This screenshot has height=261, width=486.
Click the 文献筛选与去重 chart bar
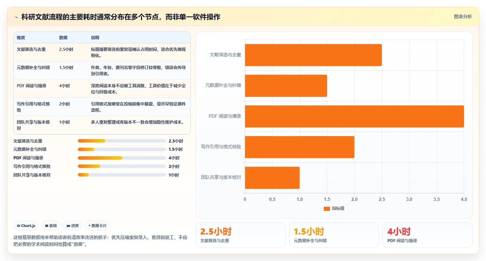tap(313, 55)
